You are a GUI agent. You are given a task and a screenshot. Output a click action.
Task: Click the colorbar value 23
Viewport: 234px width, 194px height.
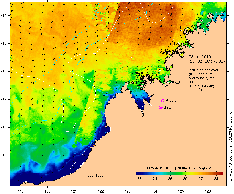[139, 179]
